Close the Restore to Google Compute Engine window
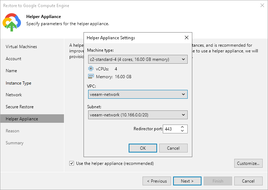The width and height of the screenshot is (268, 190). [x=262, y=5]
